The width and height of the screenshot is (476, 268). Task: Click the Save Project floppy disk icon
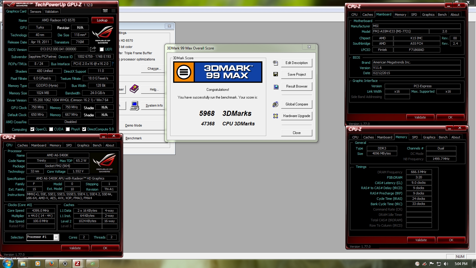coord(275,74)
